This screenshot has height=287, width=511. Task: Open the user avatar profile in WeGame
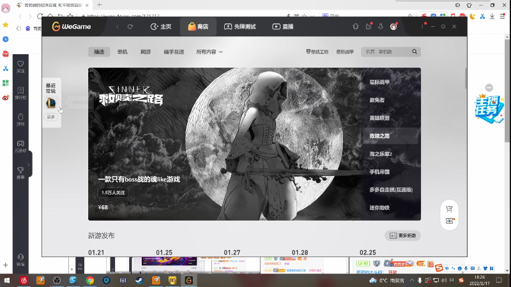point(393,26)
